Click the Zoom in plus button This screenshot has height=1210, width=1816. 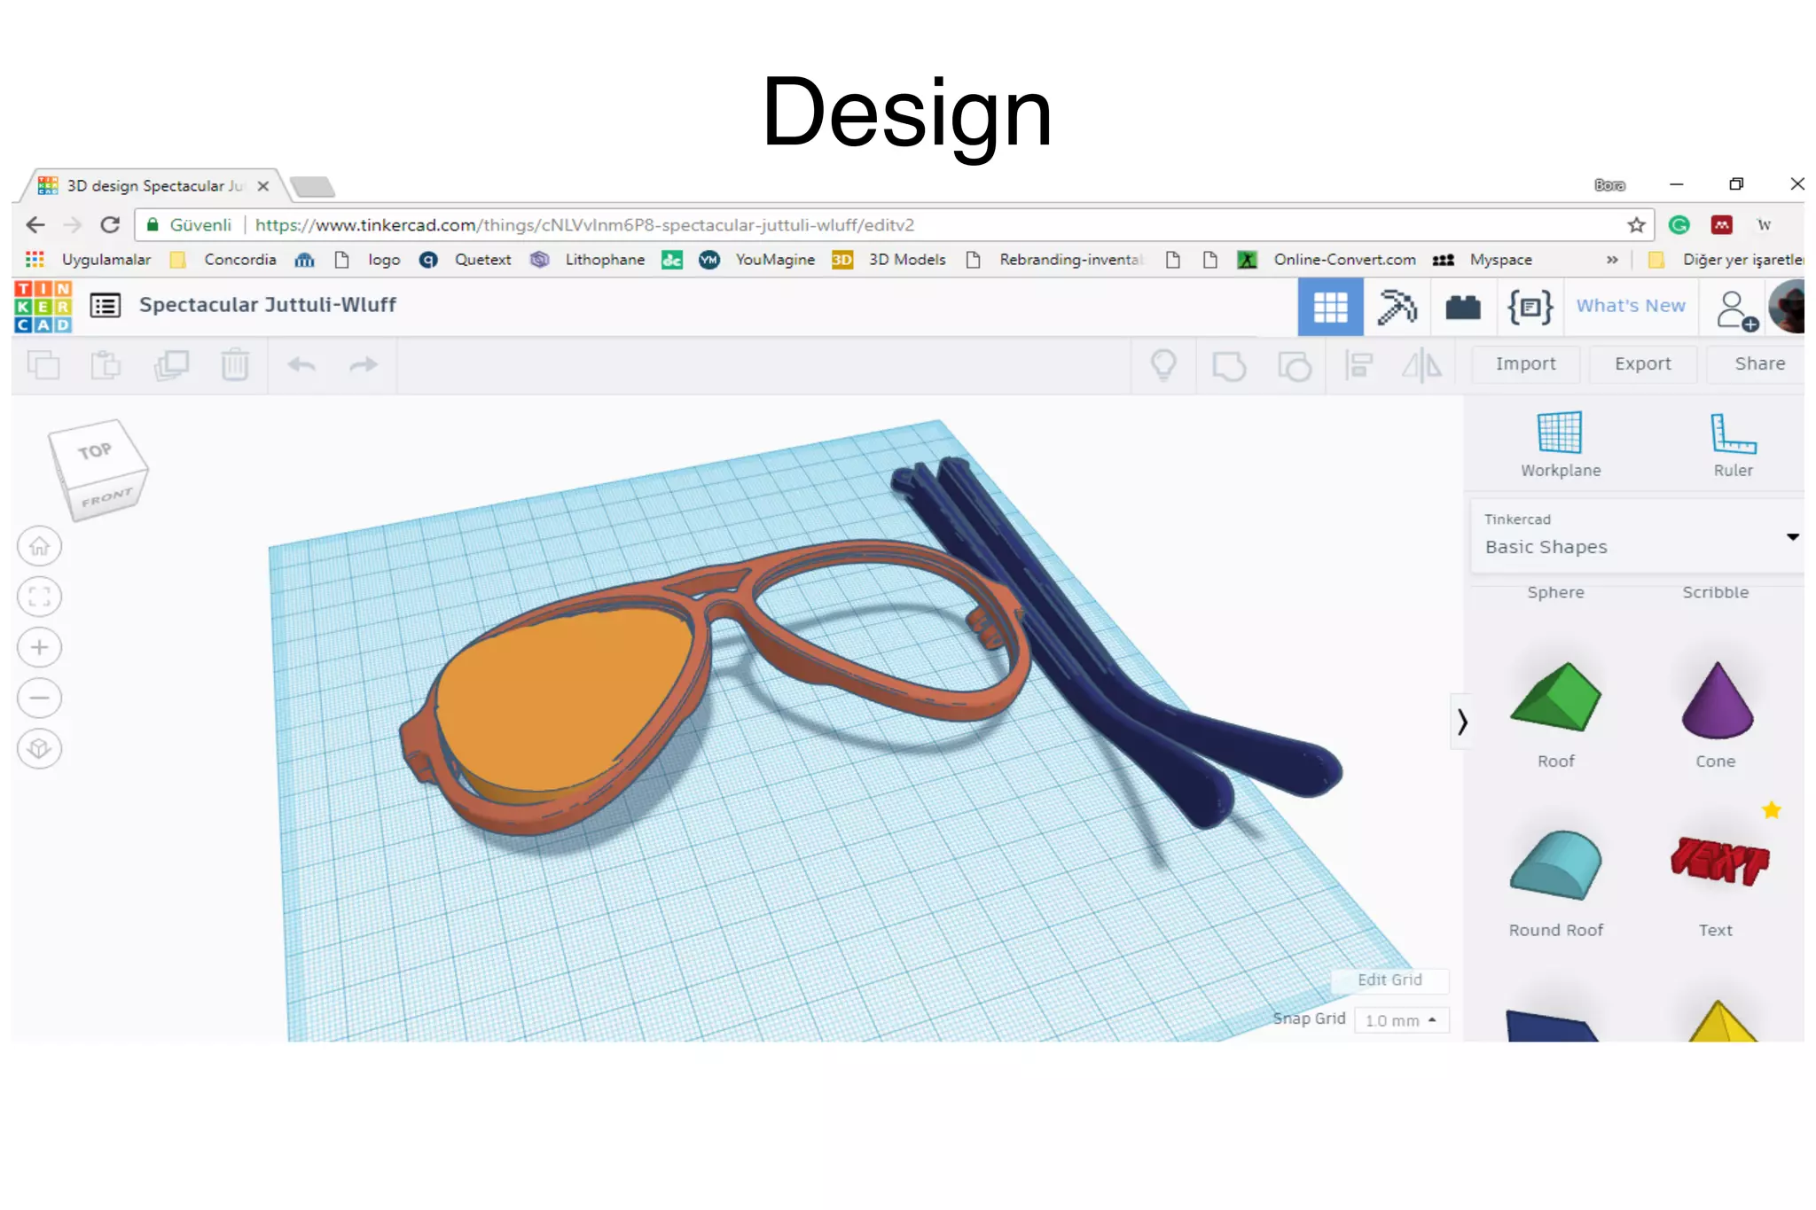tap(40, 647)
